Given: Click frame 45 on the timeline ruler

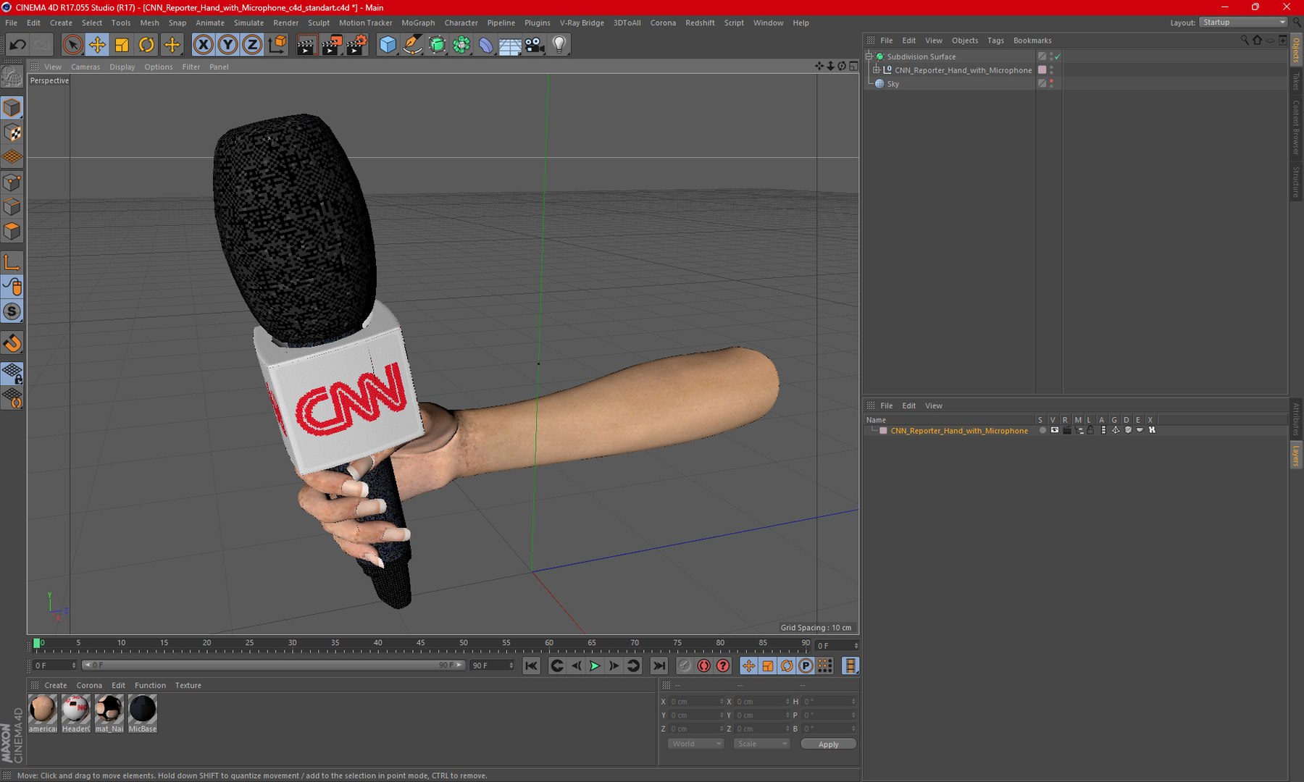Looking at the screenshot, I should pos(420,643).
